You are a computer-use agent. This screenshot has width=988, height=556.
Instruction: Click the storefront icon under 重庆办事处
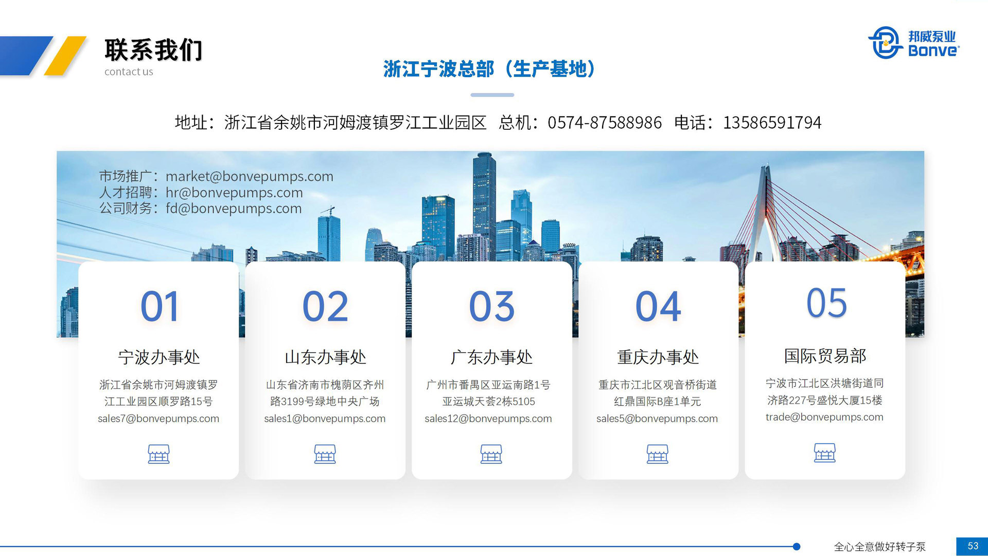(658, 455)
